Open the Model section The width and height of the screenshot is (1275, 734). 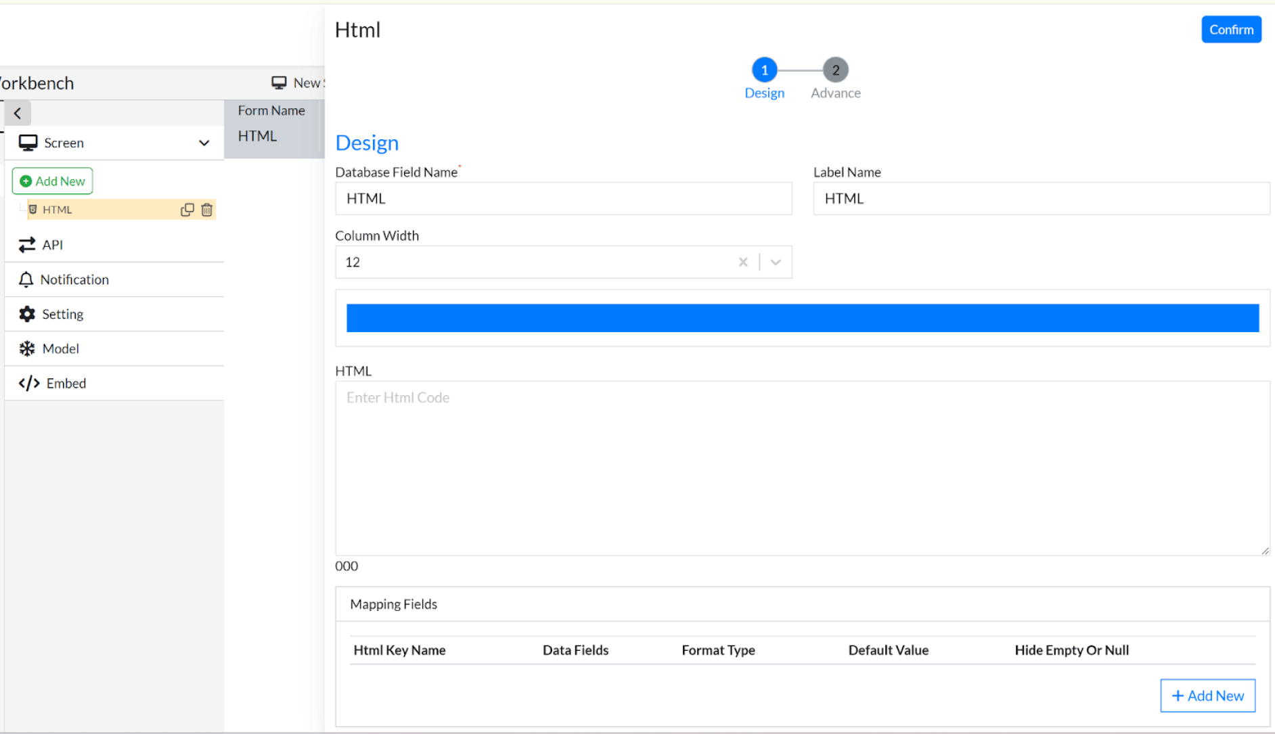coord(60,348)
